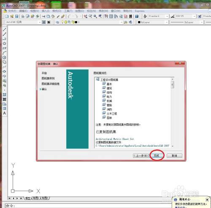211x208 pixels.
Task: Select the Rectangle tool
Action: (x=5, y=48)
